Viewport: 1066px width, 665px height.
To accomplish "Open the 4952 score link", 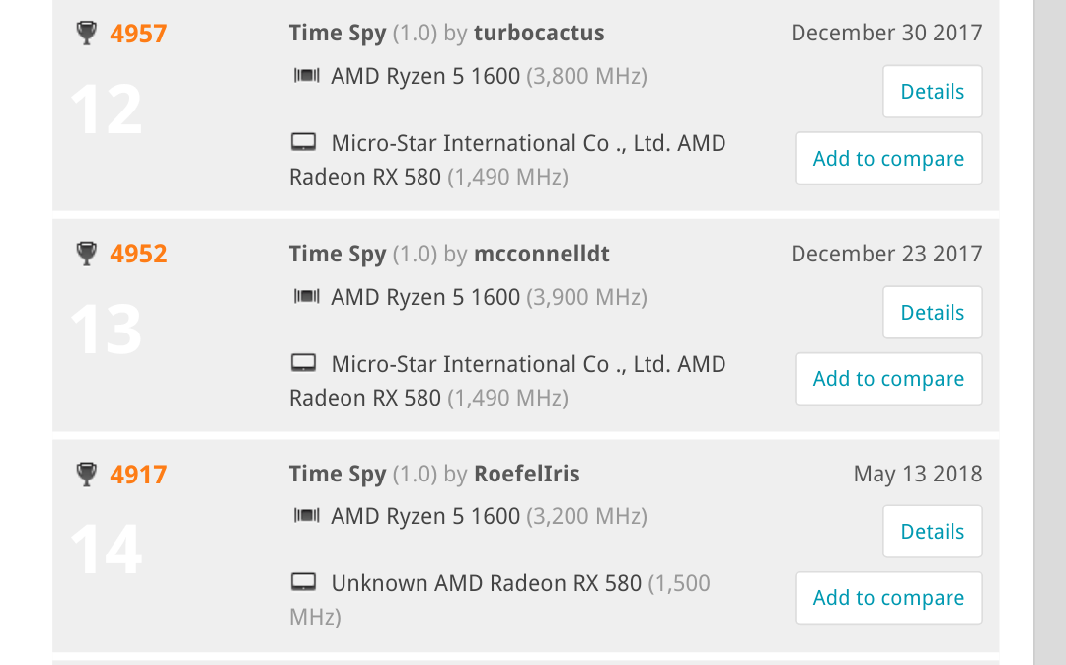I will tap(138, 254).
